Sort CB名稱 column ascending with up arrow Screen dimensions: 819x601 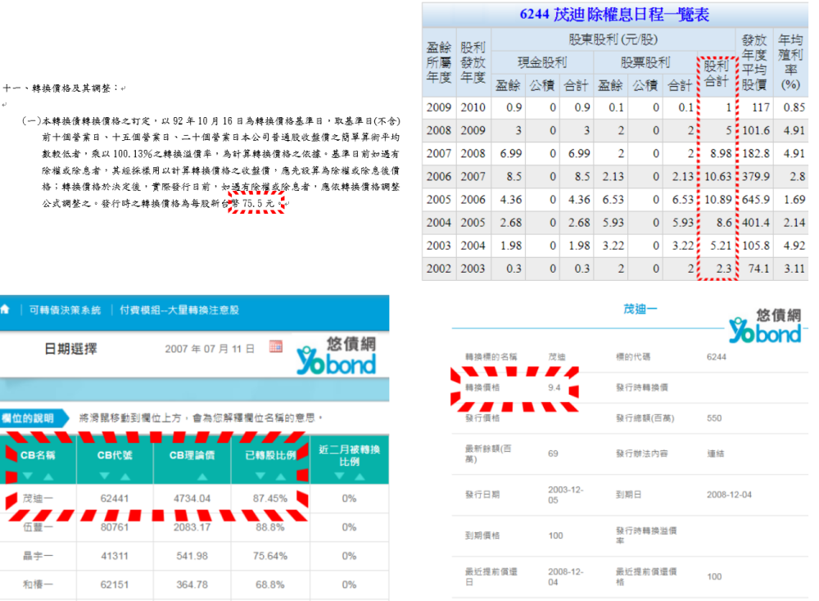(x=48, y=476)
